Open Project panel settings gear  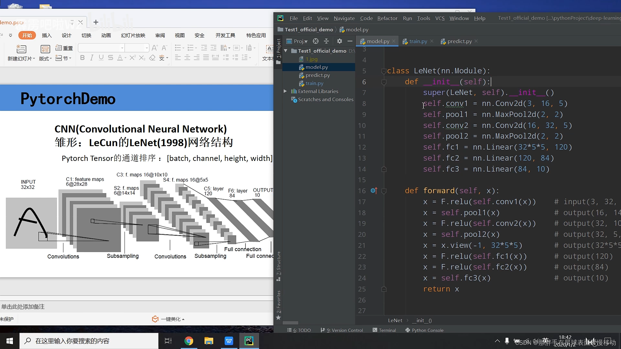(x=339, y=41)
